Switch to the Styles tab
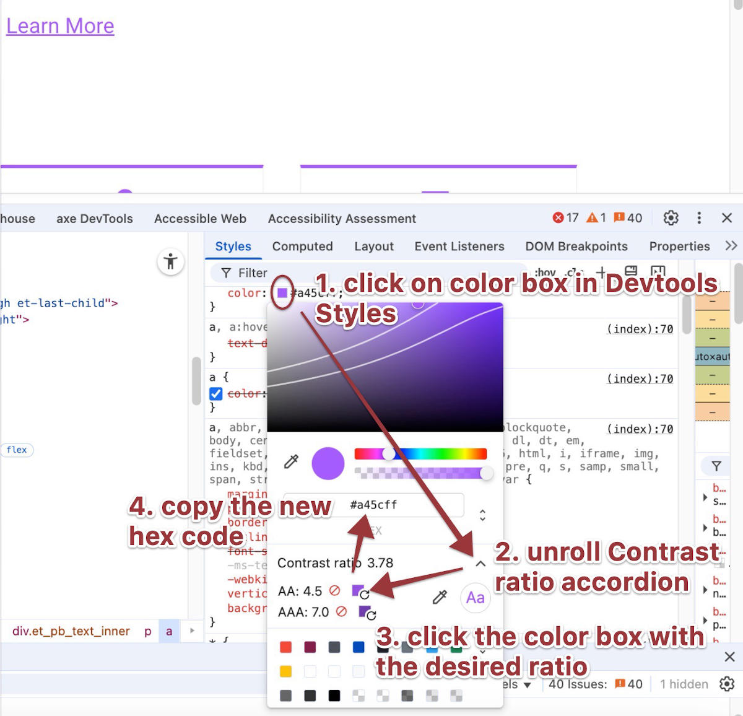Viewport: 743px width, 716px height. click(233, 246)
